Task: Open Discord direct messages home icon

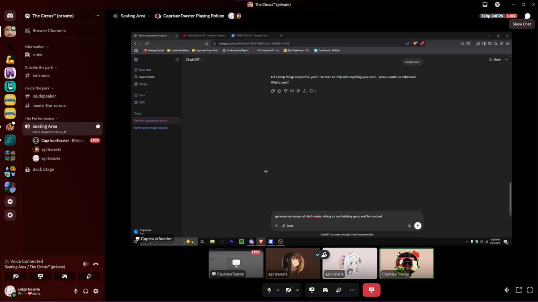Action: point(10,16)
